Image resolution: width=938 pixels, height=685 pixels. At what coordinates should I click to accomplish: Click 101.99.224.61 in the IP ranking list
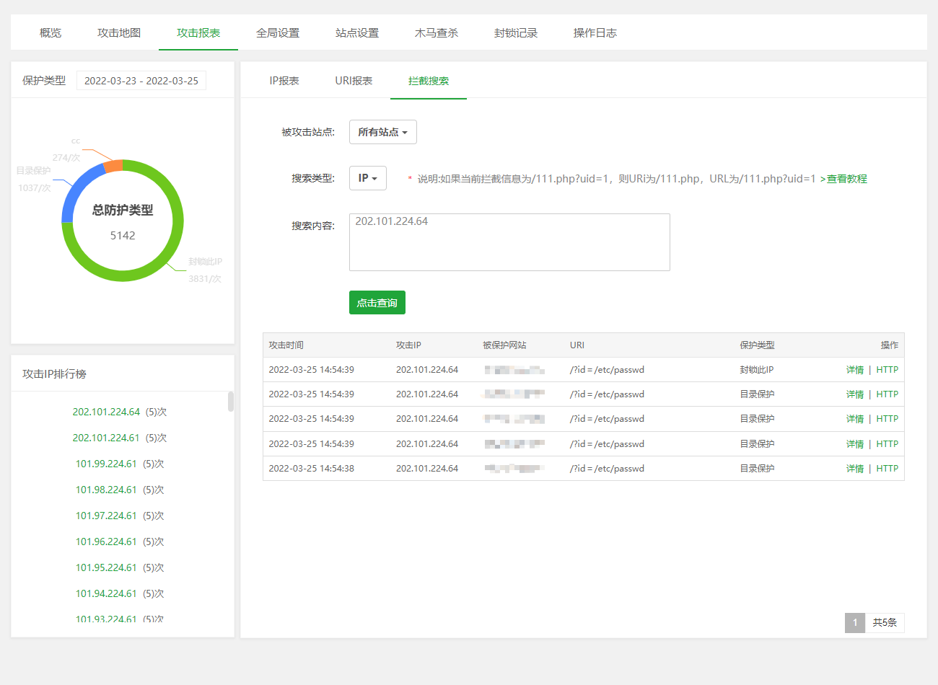click(106, 464)
